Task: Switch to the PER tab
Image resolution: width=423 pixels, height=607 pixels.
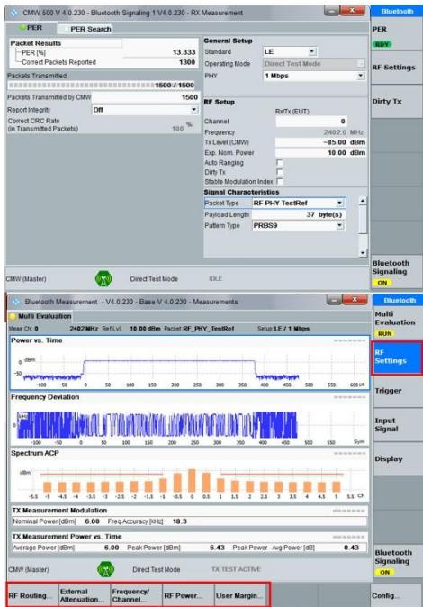Action: [31, 28]
